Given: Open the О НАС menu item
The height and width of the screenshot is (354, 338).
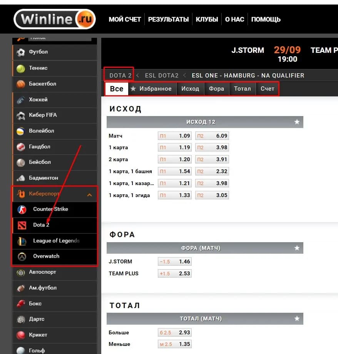Looking at the screenshot, I should point(234,19).
